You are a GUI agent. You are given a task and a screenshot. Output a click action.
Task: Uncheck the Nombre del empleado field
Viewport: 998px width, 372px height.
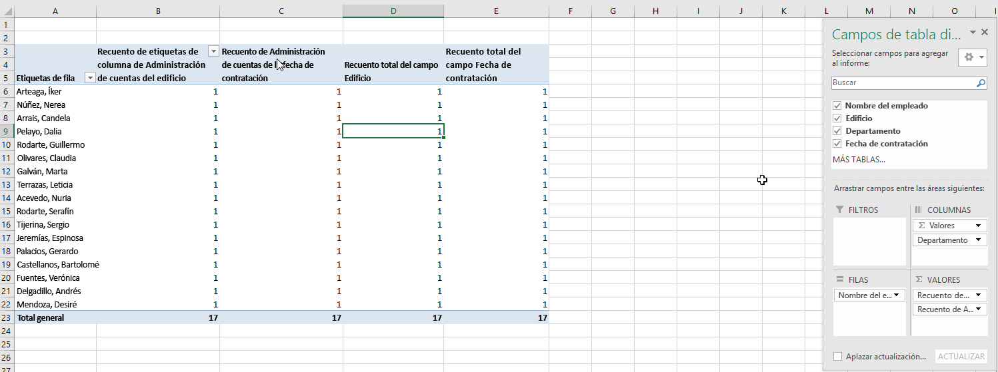click(837, 106)
